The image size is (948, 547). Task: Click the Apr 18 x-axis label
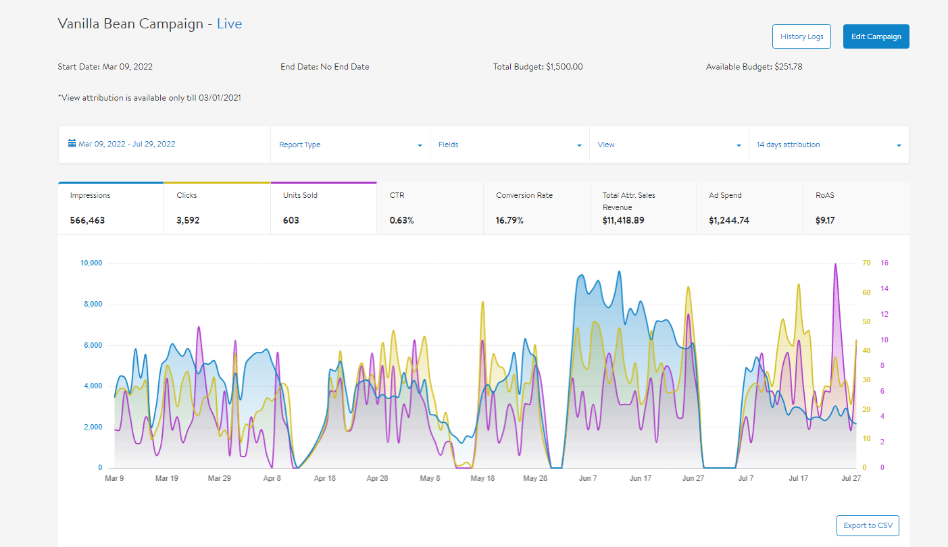click(x=324, y=478)
